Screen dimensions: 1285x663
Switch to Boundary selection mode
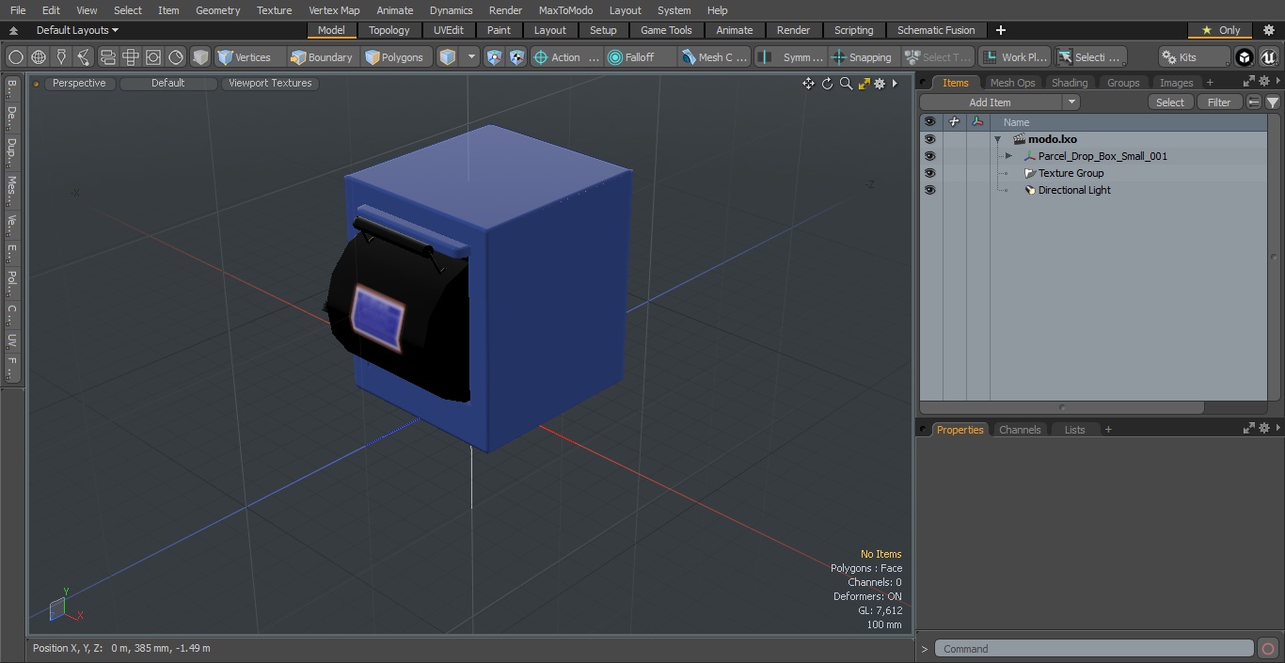click(322, 57)
